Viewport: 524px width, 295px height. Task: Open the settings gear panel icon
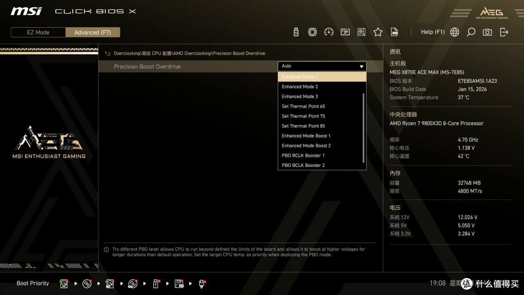(361, 32)
